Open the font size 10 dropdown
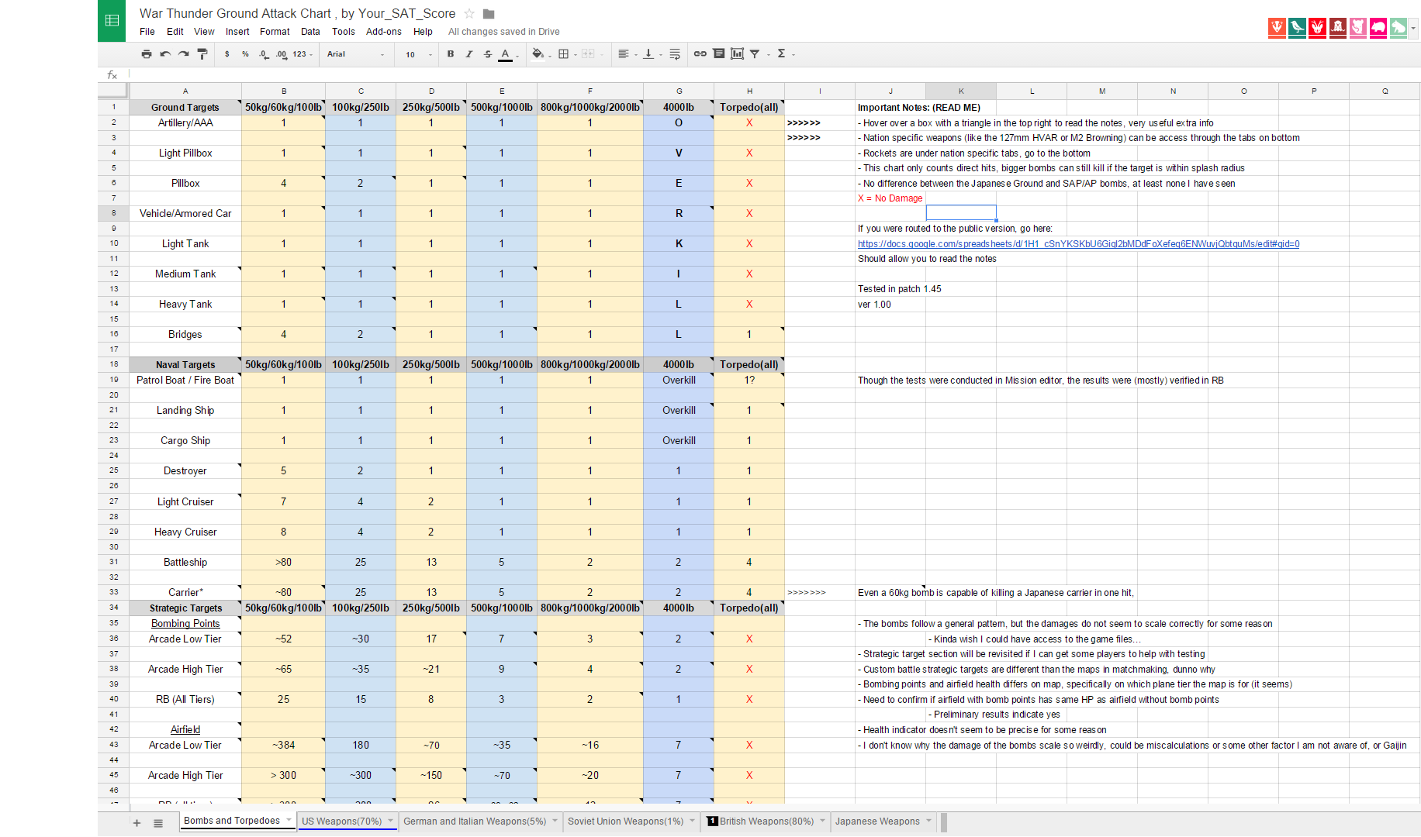 [x=419, y=54]
